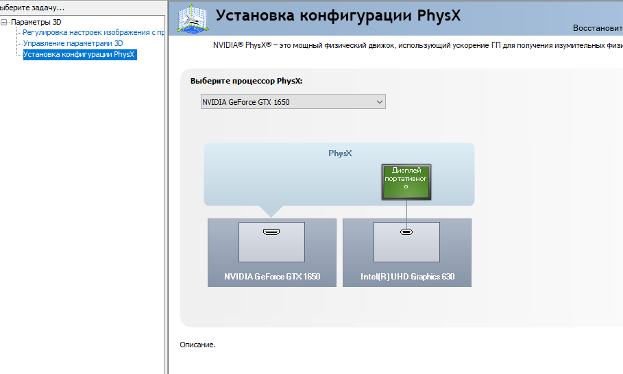Select the Параметры 3D tree item
This screenshot has width=623, height=374.
coord(36,22)
